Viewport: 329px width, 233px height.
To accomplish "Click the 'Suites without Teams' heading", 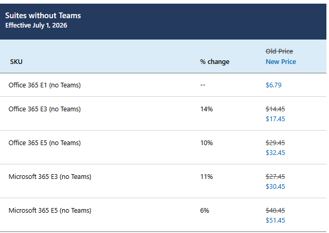I will click(x=43, y=16).
